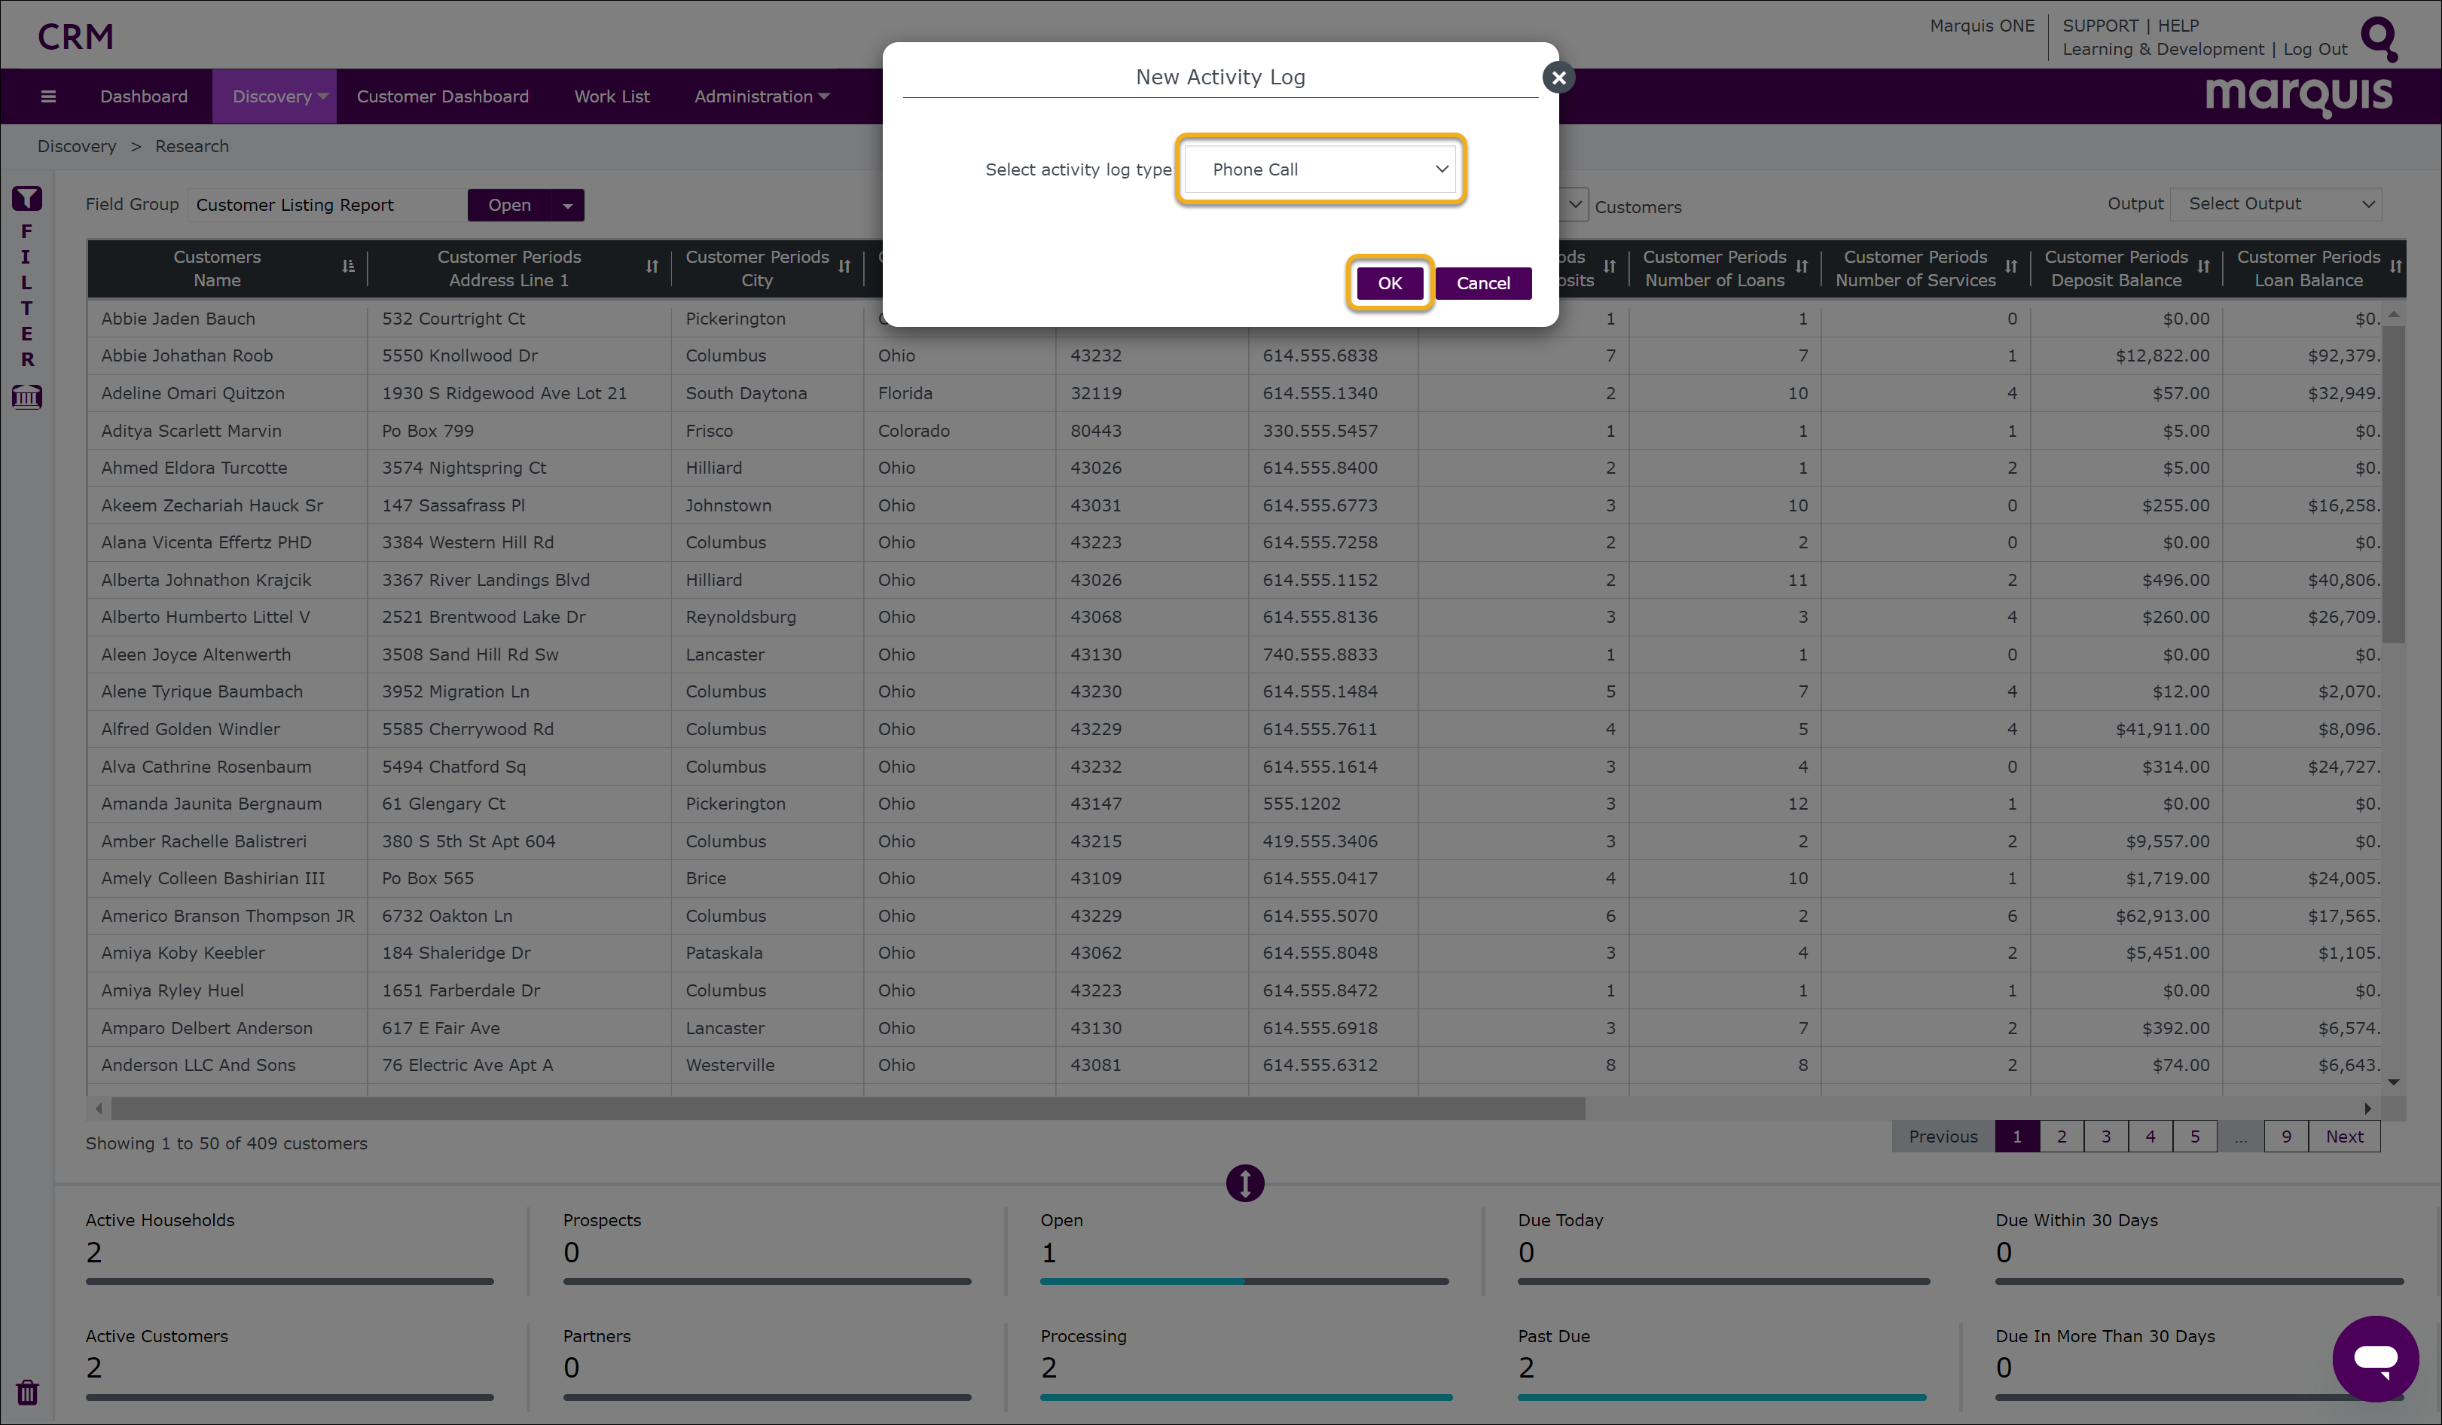Click the Marquis magnifier logo icon
Viewport: 2442px width, 1425px height.
pyautogui.click(x=2379, y=38)
